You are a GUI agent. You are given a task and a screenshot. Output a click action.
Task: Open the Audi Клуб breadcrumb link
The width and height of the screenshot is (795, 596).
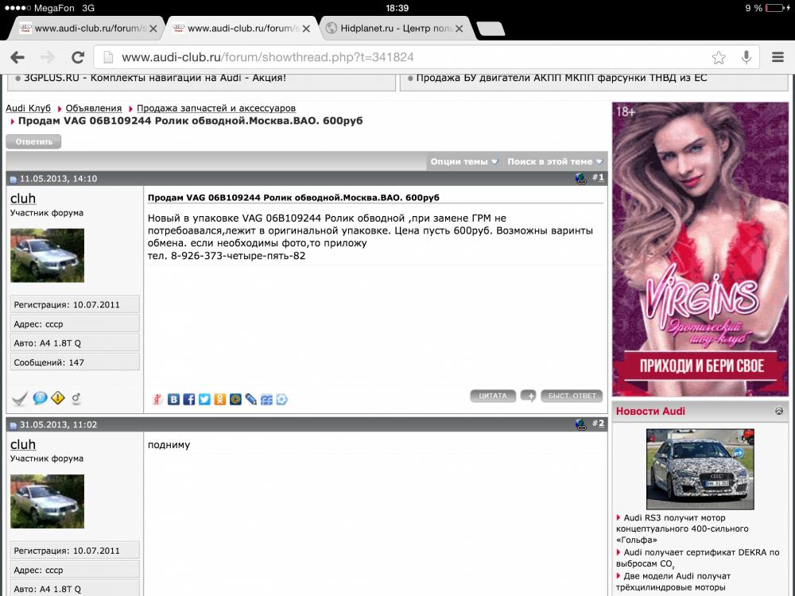(29, 108)
